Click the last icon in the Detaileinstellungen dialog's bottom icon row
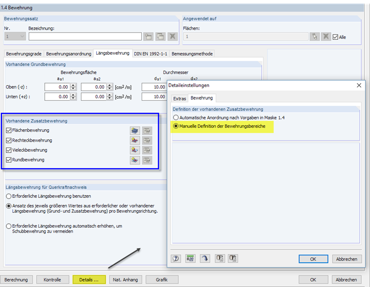 [x=233, y=258]
